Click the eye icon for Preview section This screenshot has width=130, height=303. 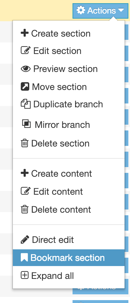coord(26,69)
